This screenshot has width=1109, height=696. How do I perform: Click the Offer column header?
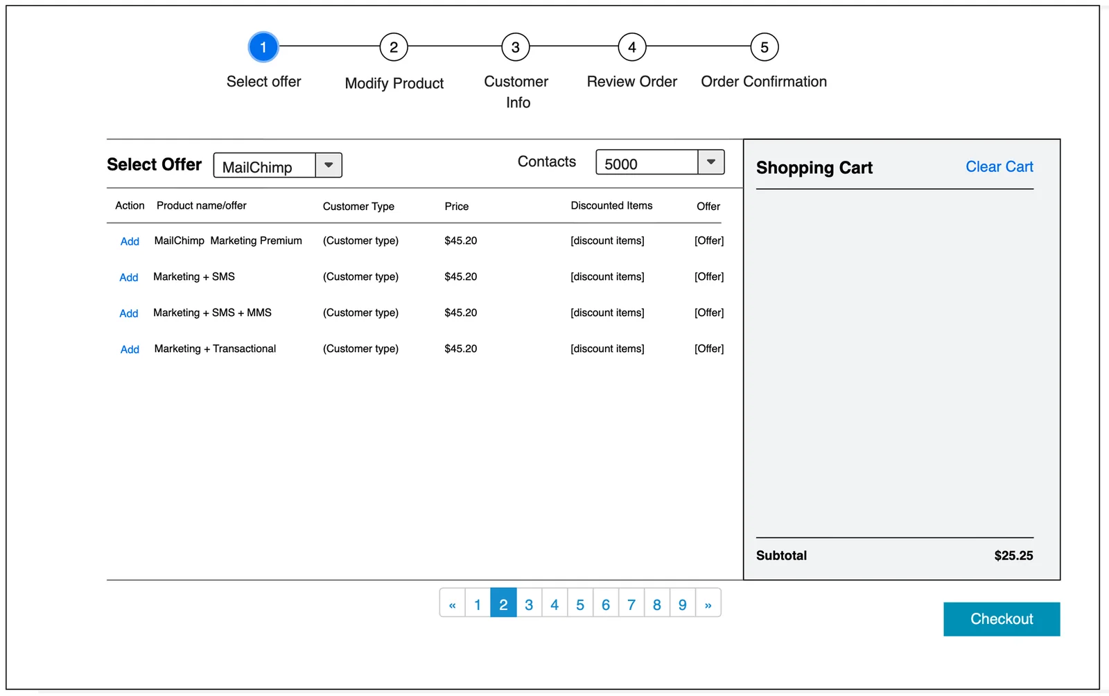pos(708,206)
